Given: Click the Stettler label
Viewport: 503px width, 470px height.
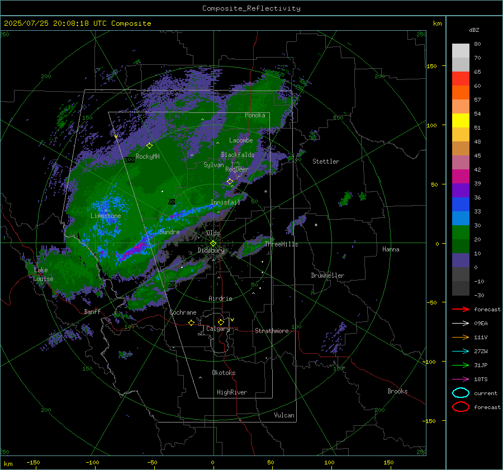Looking at the screenshot, I should [x=326, y=162].
